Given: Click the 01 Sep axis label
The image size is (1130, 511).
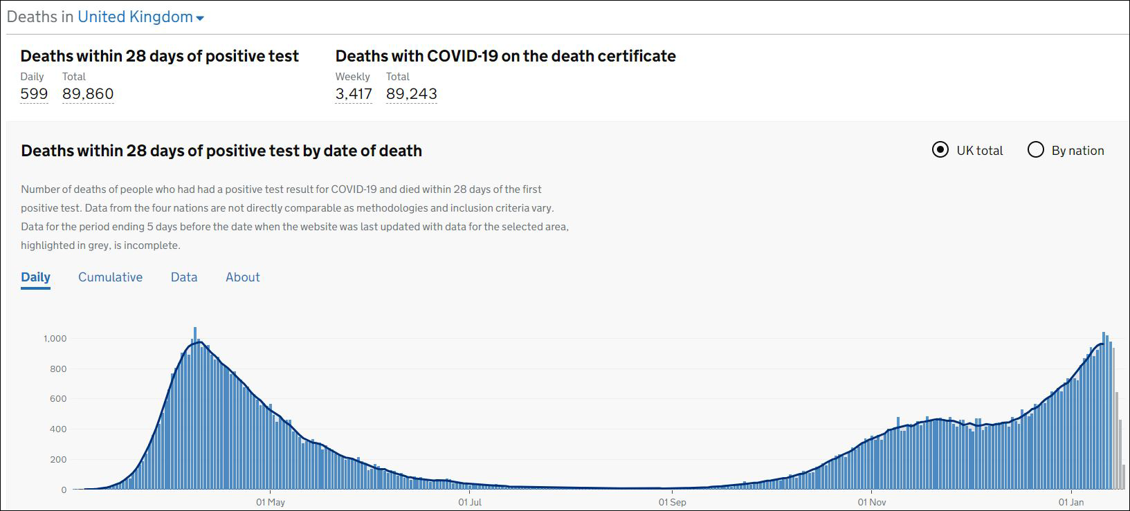Looking at the screenshot, I should coord(672,502).
